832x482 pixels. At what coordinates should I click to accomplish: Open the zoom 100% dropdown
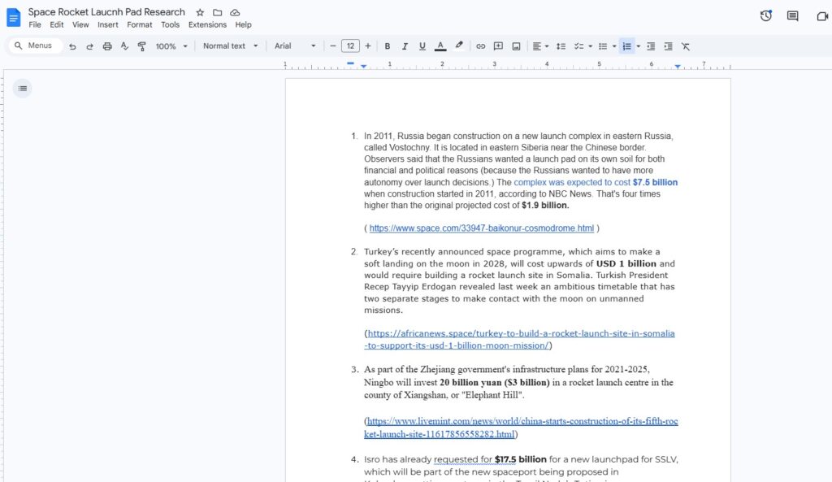(171, 46)
